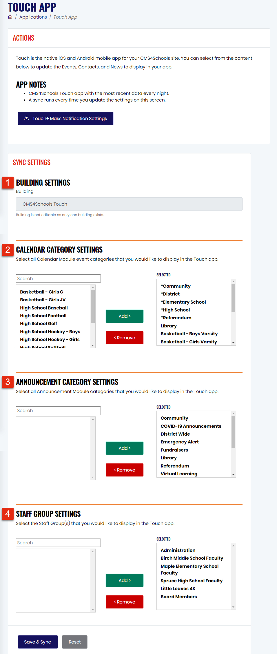Select District Wide announcement category
This screenshot has height=654, width=277.
175,434
